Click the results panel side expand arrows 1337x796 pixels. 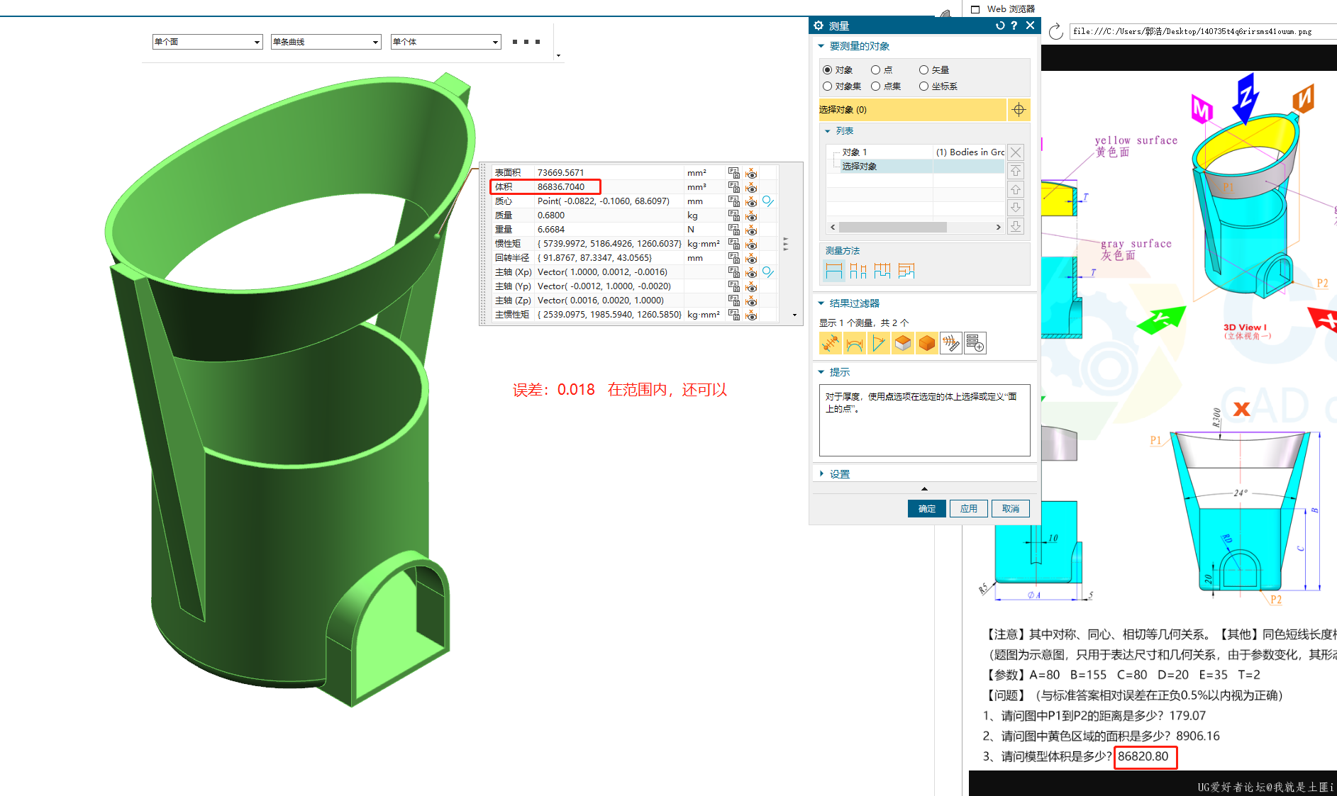click(x=786, y=244)
